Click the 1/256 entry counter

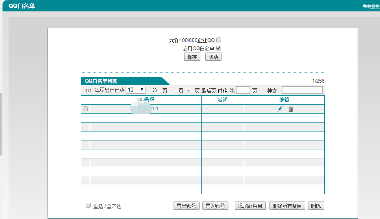click(318, 81)
